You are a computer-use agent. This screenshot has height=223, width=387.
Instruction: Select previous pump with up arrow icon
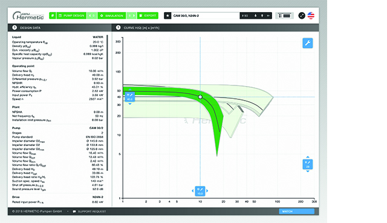[262, 16]
